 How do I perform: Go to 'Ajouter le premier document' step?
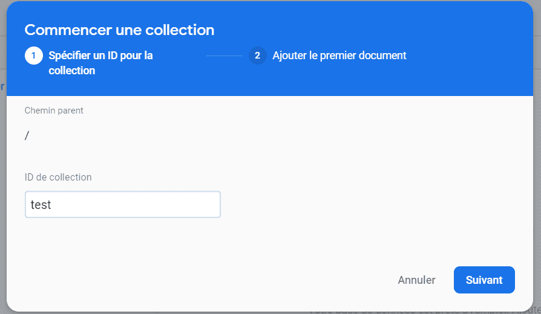(339, 56)
